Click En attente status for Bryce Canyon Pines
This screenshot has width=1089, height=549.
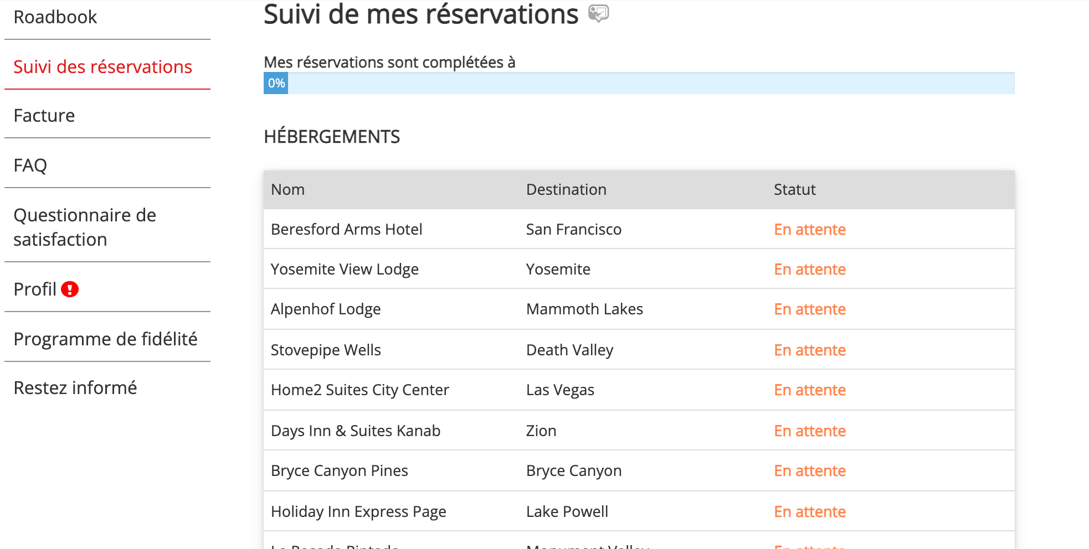809,470
